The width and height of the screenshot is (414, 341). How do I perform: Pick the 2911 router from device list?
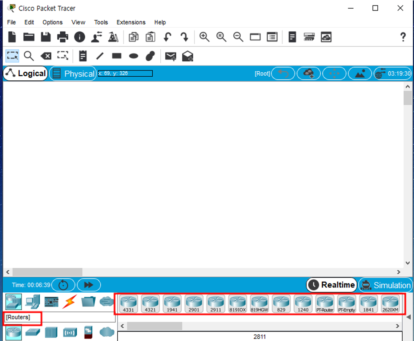pos(216,304)
